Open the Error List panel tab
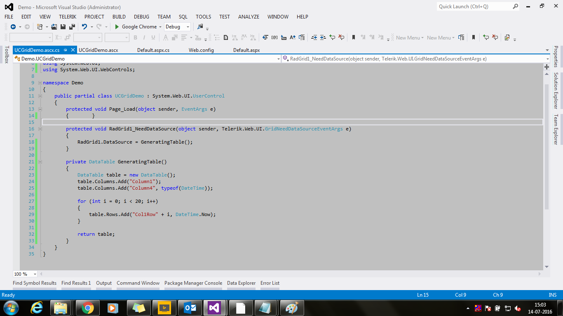The width and height of the screenshot is (563, 316). pyautogui.click(x=270, y=283)
